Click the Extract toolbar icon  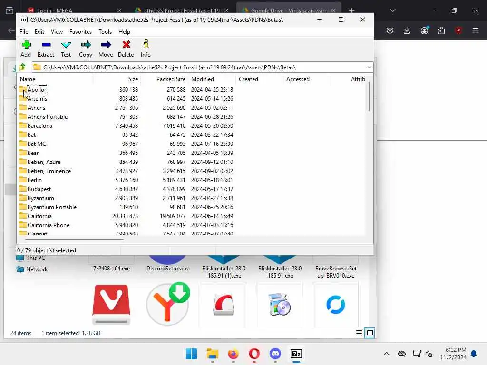click(x=46, y=48)
